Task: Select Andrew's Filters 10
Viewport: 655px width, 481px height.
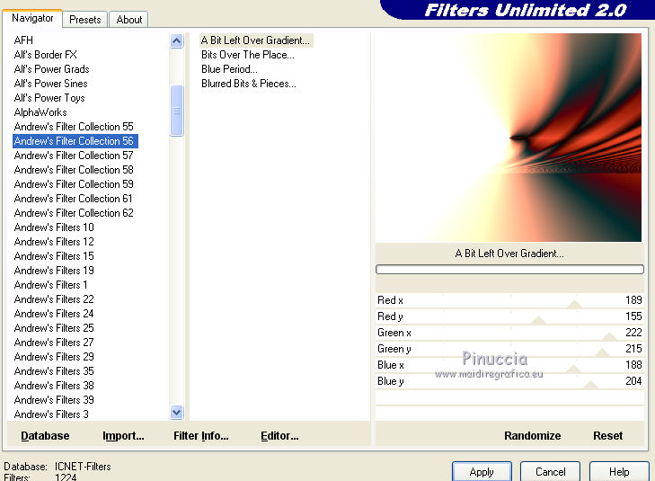Action: coord(54,227)
